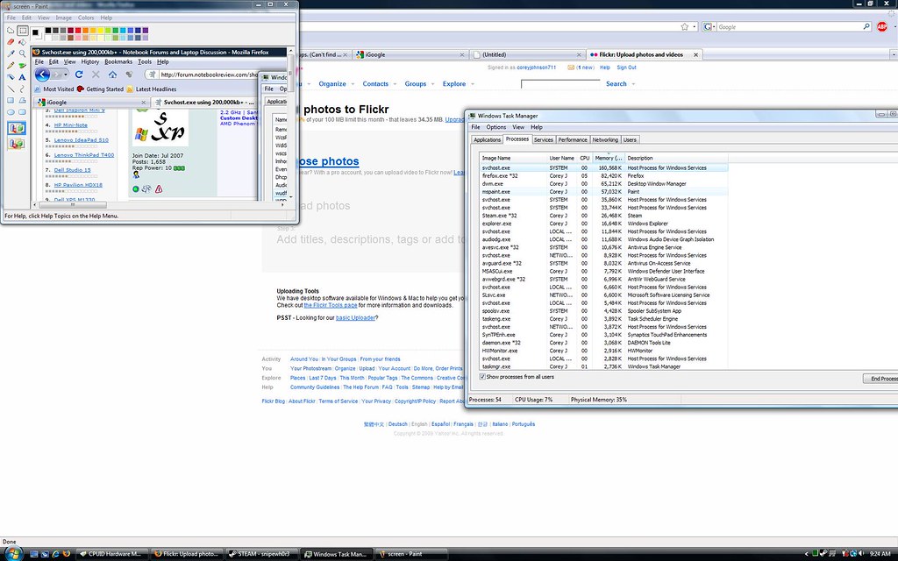Switch to the iGoogle tab in Firefox
Screen dimensions: 898x561
point(410,55)
